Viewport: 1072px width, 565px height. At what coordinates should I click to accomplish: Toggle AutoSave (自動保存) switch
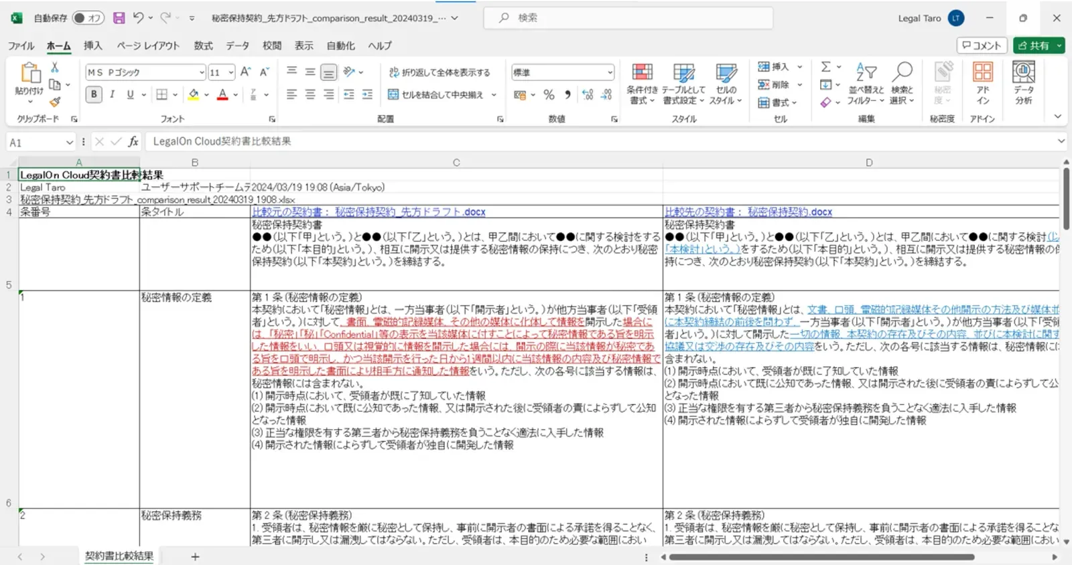pos(88,18)
